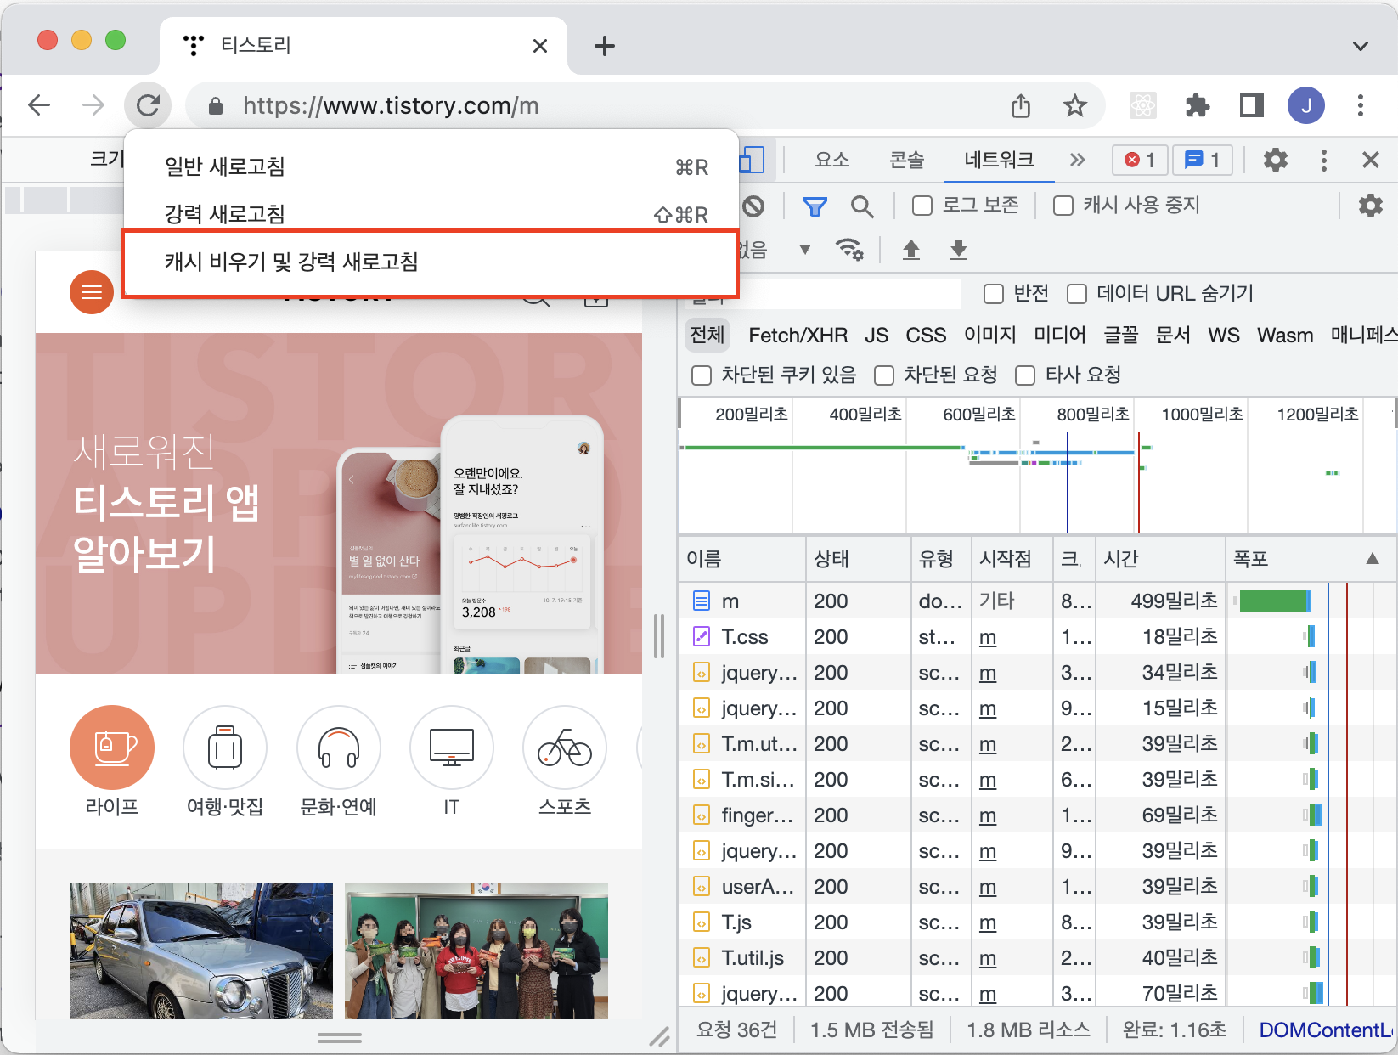Switch to the 요소 tab

click(832, 160)
